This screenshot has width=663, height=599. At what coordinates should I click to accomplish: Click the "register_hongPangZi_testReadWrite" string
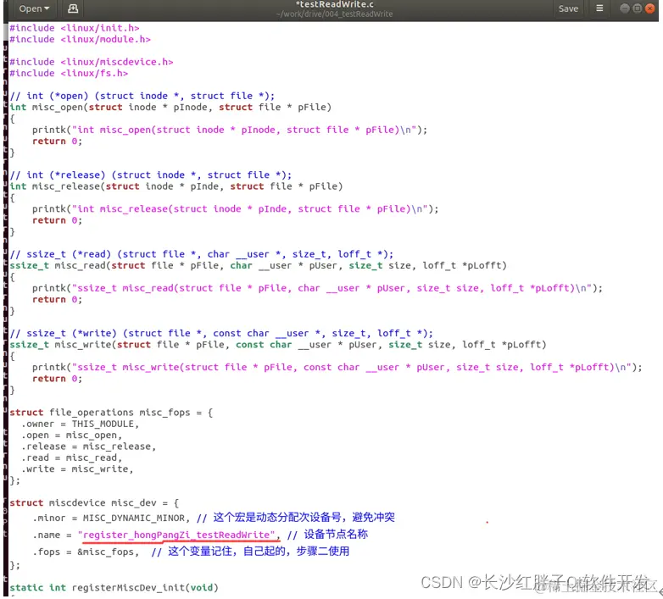(x=176, y=535)
